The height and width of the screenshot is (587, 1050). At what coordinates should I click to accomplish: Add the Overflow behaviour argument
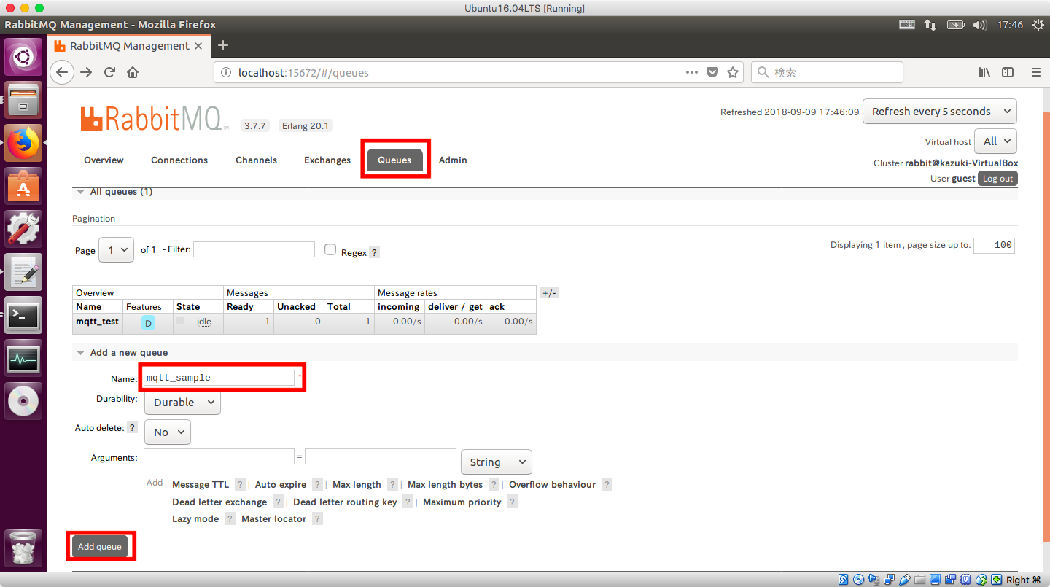[552, 484]
